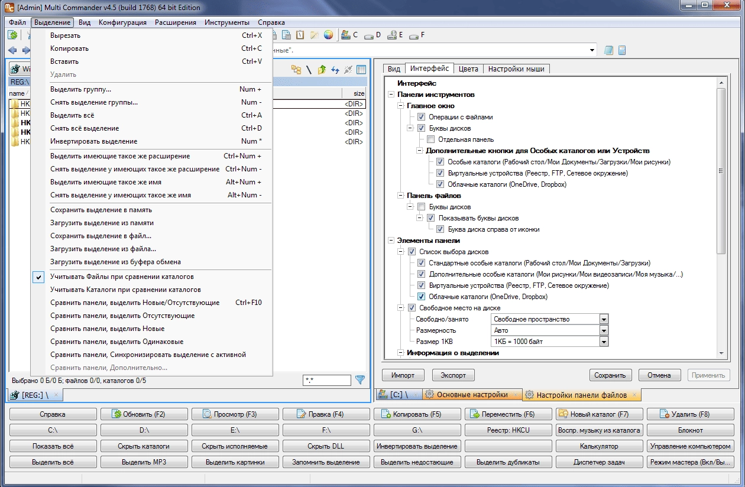Open drive D from the toolbar
The image size is (745, 487).
click(x=372, y=35)
